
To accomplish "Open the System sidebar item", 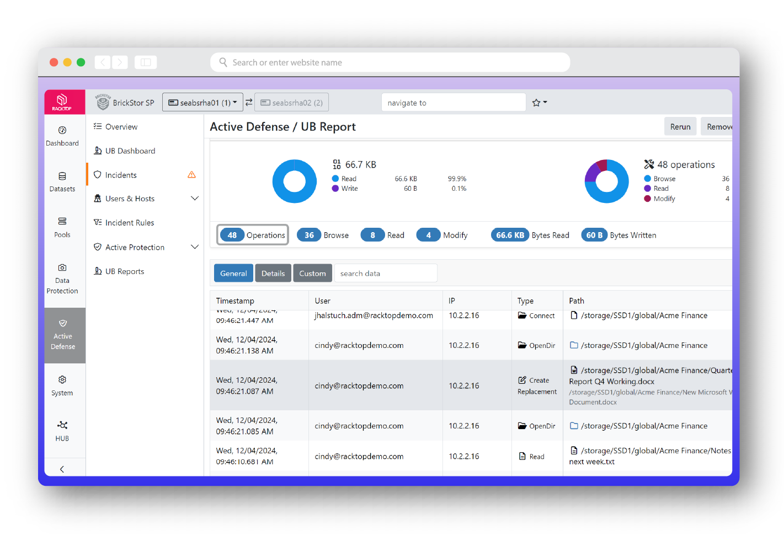I will pos(62,386).
